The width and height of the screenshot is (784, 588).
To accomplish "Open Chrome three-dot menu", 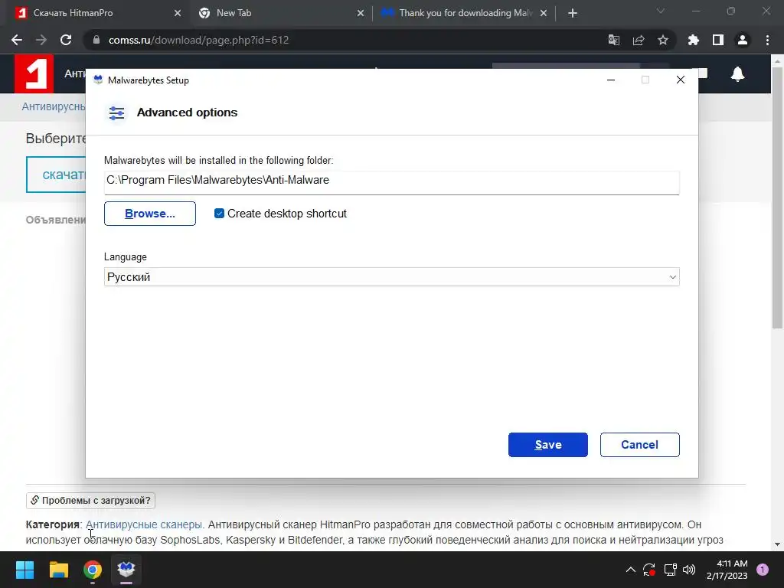I will (767, 40).
